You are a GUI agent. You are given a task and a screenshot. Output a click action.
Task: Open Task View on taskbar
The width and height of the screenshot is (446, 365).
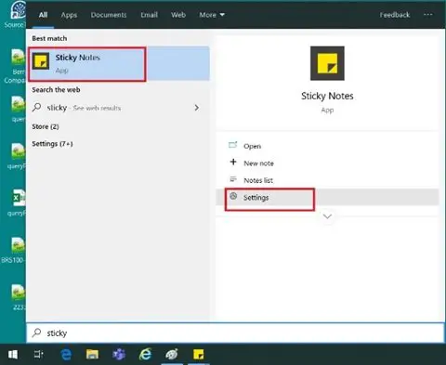point(39,354)
